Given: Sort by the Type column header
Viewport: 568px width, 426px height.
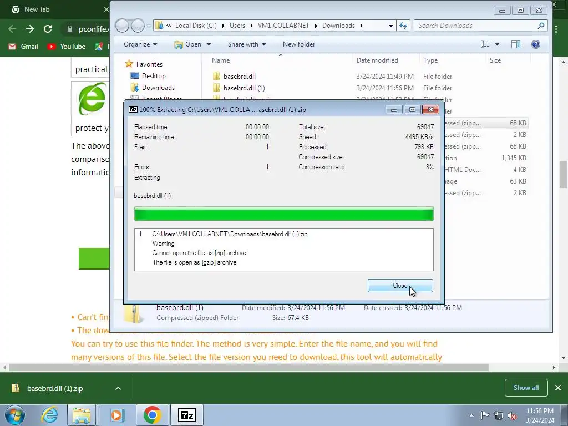Looking at the screenshot, I should pyautogui.click(x=453, y=60).
